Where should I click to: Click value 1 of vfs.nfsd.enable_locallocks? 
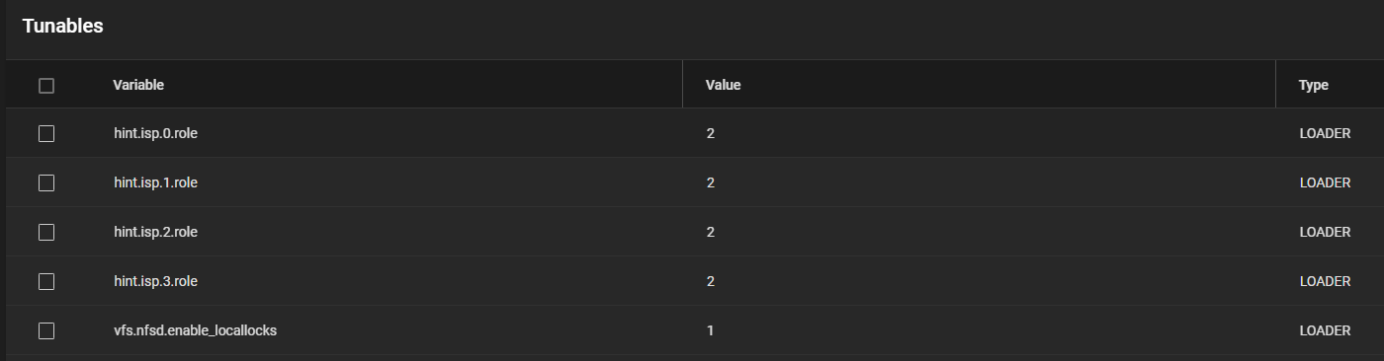pyautogui.click(x=710, y=330)
